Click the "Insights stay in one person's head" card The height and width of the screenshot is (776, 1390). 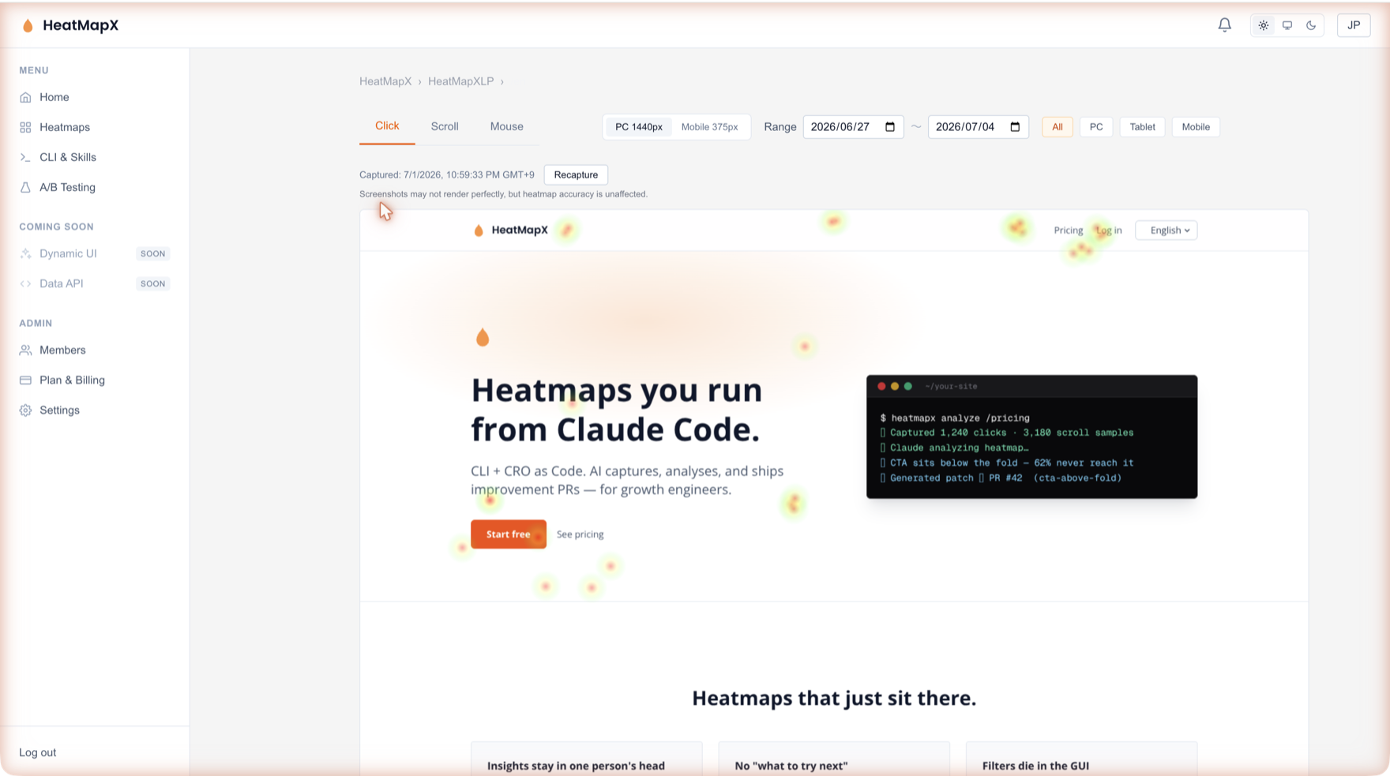click(586, 759)
